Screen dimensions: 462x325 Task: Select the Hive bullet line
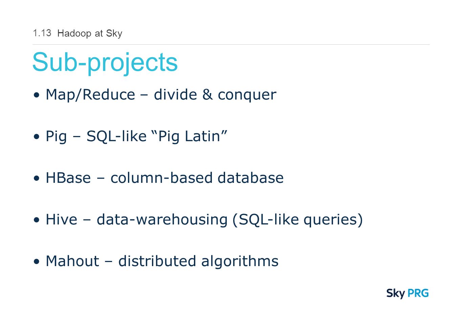point(198,220)
